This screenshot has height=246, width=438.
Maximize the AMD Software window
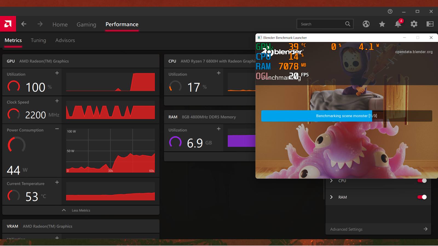417,11
